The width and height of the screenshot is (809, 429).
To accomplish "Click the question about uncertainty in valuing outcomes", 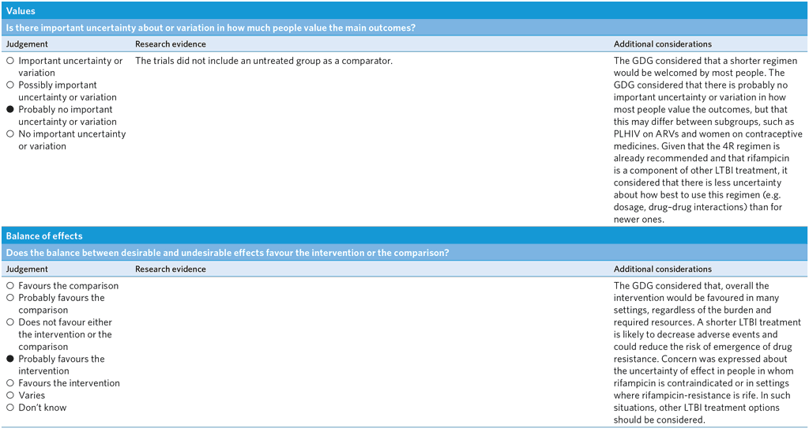I will 211,28.
